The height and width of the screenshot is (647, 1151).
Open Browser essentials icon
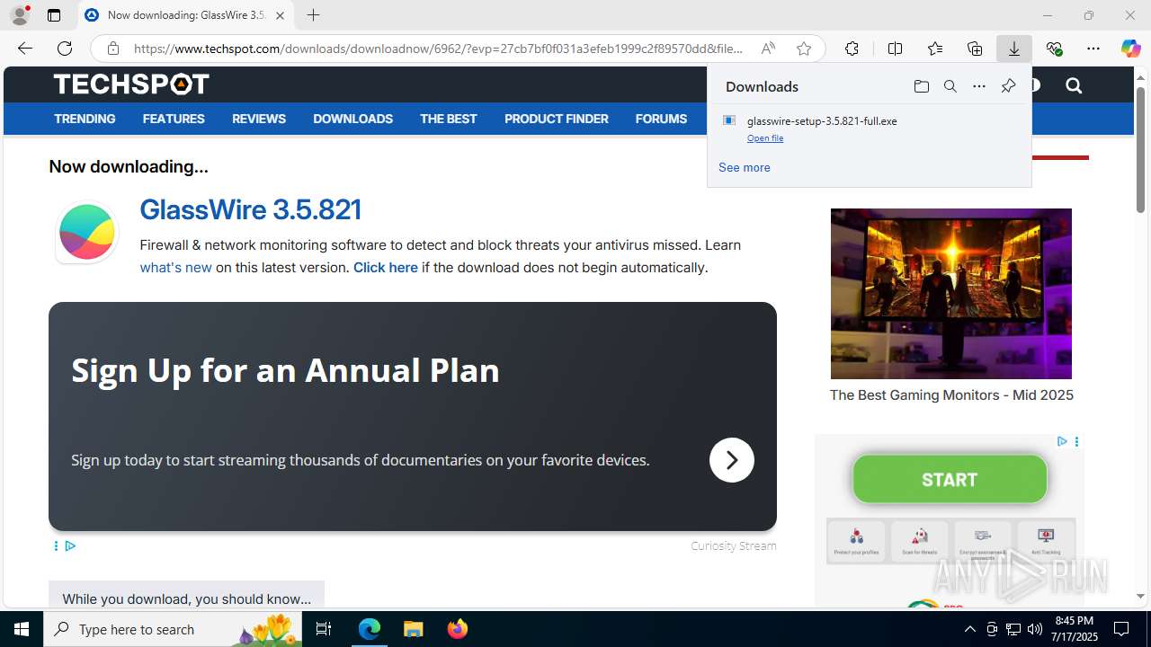coord(1054,49)
